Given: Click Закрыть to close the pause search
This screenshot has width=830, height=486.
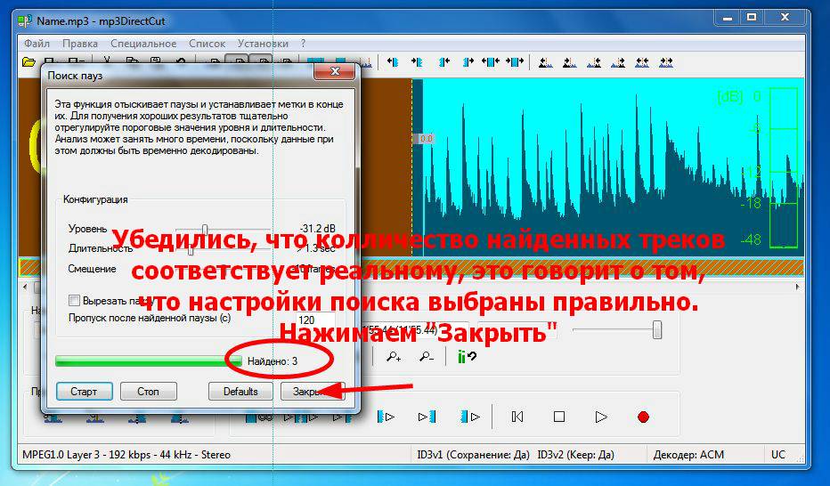Looking at the screenshot, I should tap(313, 392).
